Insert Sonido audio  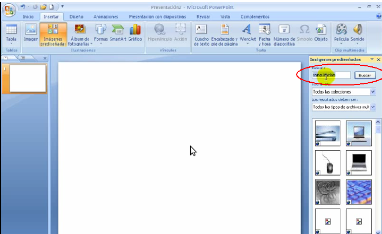pyautogui.click(x=358, y=34)
